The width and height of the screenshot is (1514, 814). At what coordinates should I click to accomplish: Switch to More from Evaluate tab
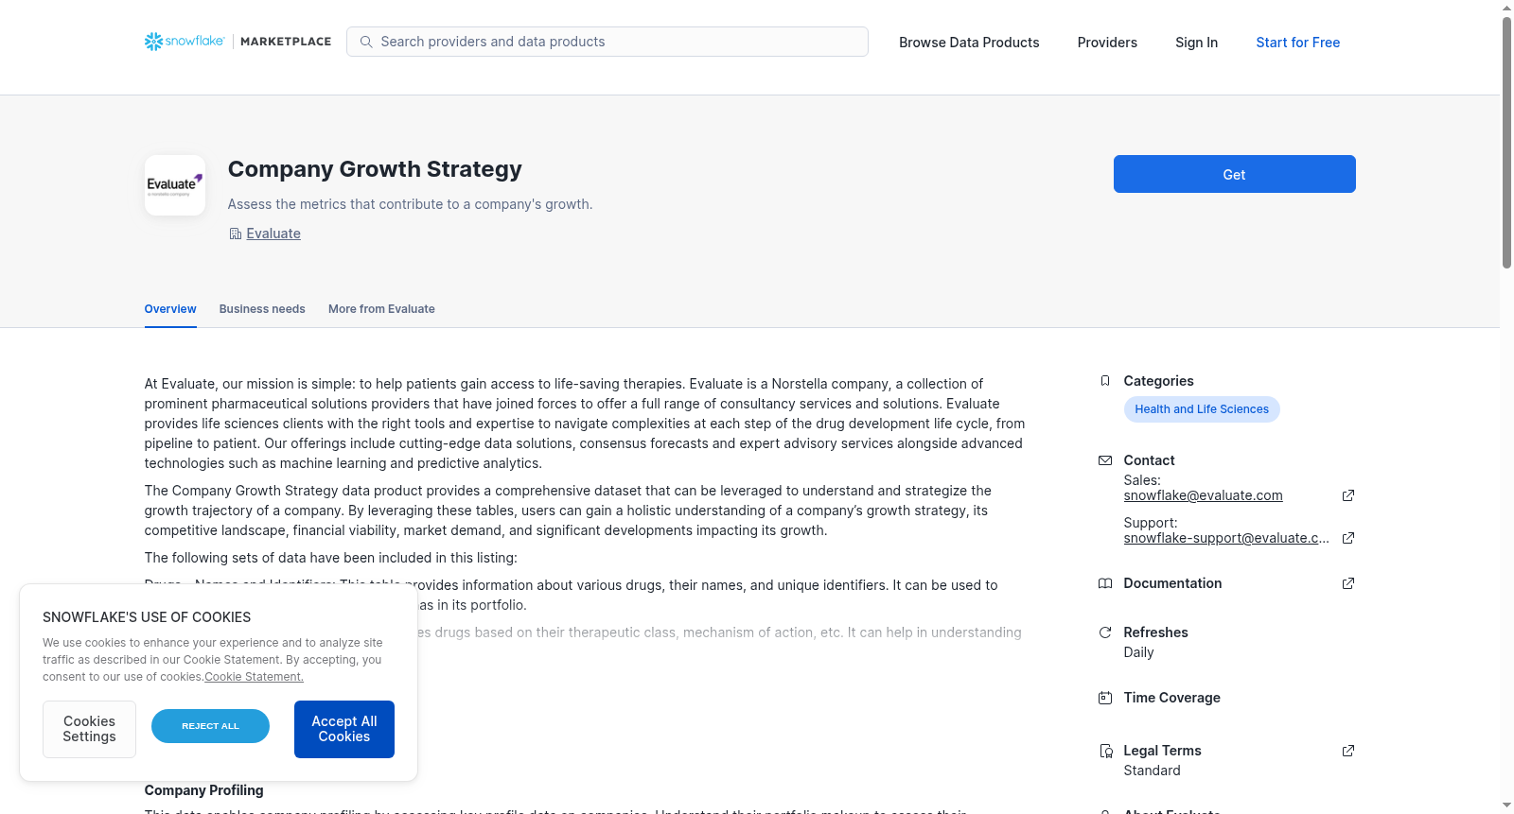[x=381, y=309]
